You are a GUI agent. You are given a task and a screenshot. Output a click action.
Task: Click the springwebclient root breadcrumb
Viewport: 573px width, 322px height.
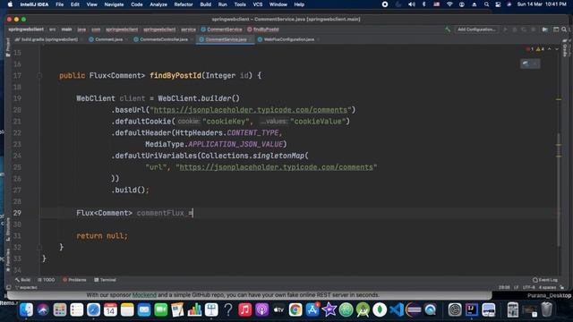point(26,30)
